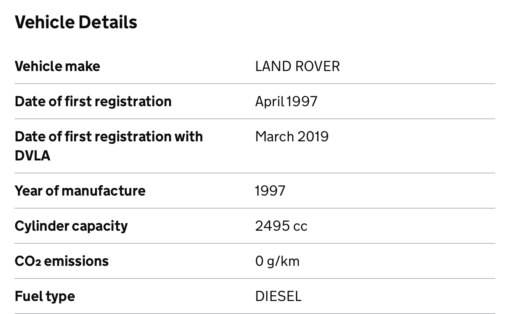Select the Date of first registration label

pyautogui.click(x=93, y=102)
